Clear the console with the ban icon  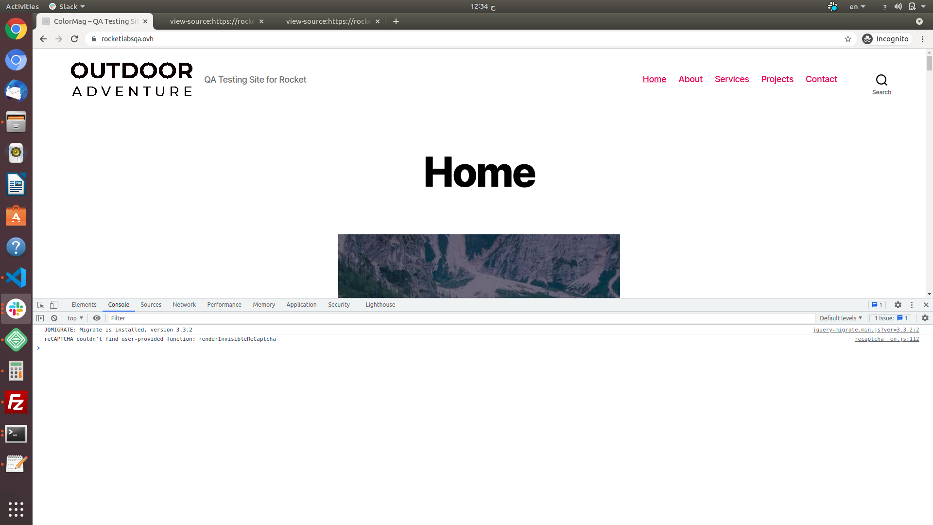pos(54,318)
